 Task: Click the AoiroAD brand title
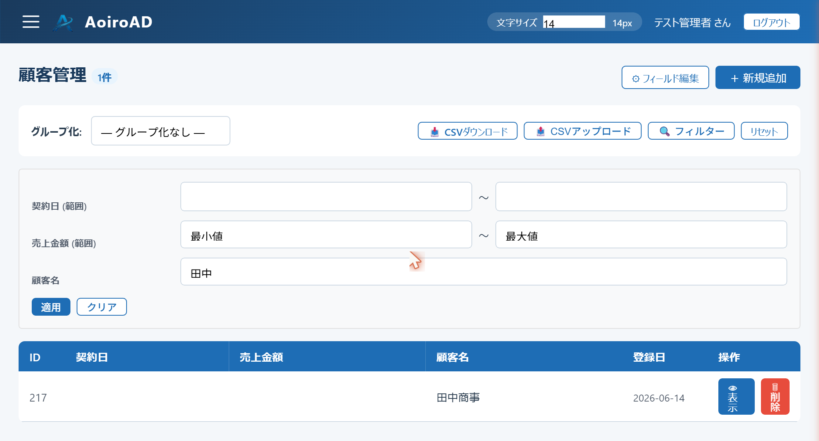coord(118,22)
